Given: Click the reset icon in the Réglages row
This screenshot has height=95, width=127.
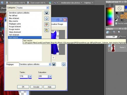Looking at the screenshot, I should [64, 64].
